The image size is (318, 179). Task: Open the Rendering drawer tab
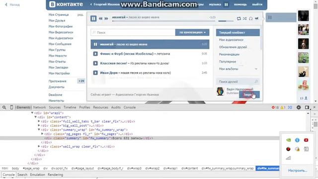[x=55, y=175]
